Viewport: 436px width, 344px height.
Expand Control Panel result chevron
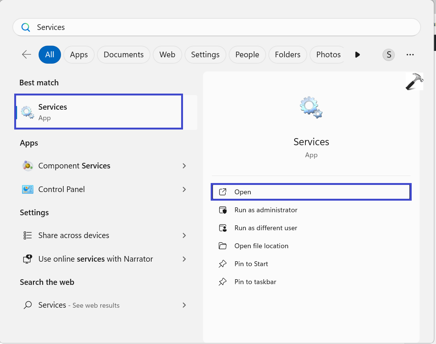coord(184,189)
